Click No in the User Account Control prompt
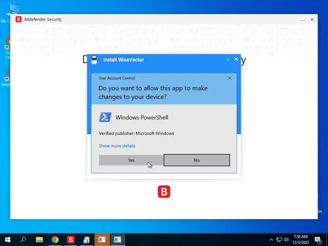328x246 pixels. [x=197, y=160]
